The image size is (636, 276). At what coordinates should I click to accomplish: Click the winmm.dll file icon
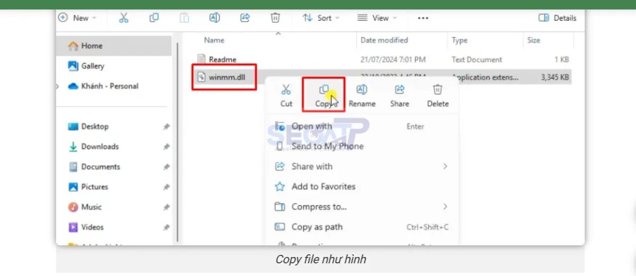(x=201, y=77)
